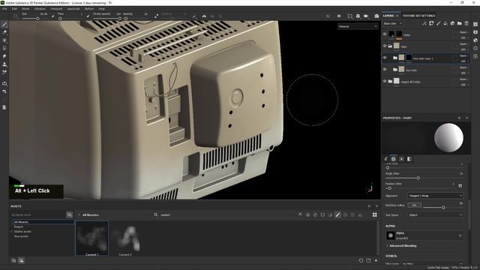Open the Alignment Tangent Wrap dropdown
The width and height of the screenshot is (480, 270).
(x=435, y=196)
